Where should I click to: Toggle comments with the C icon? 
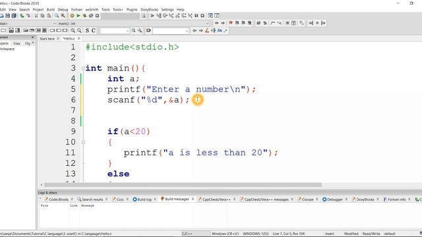click(94, 31)
